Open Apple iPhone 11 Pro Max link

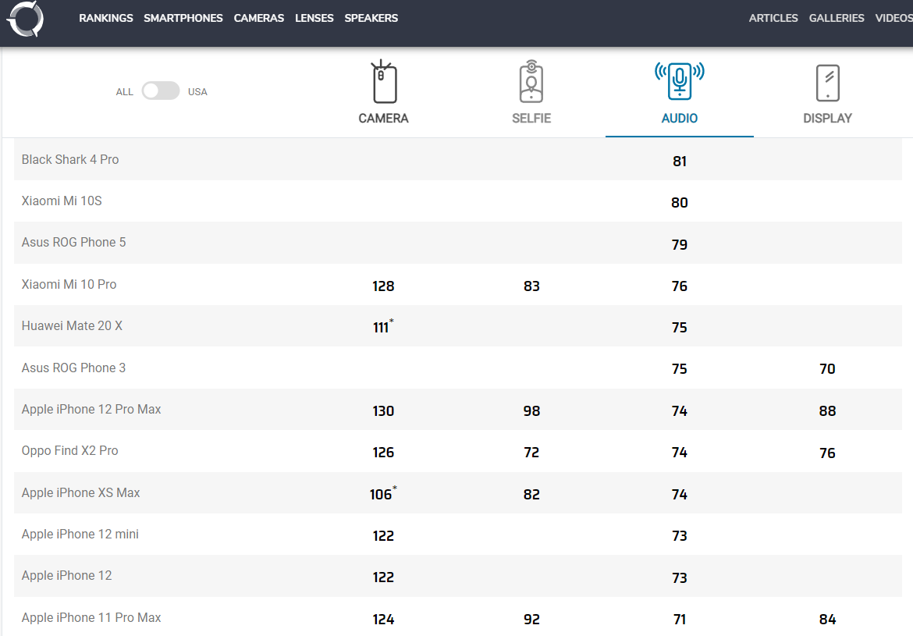91,617
